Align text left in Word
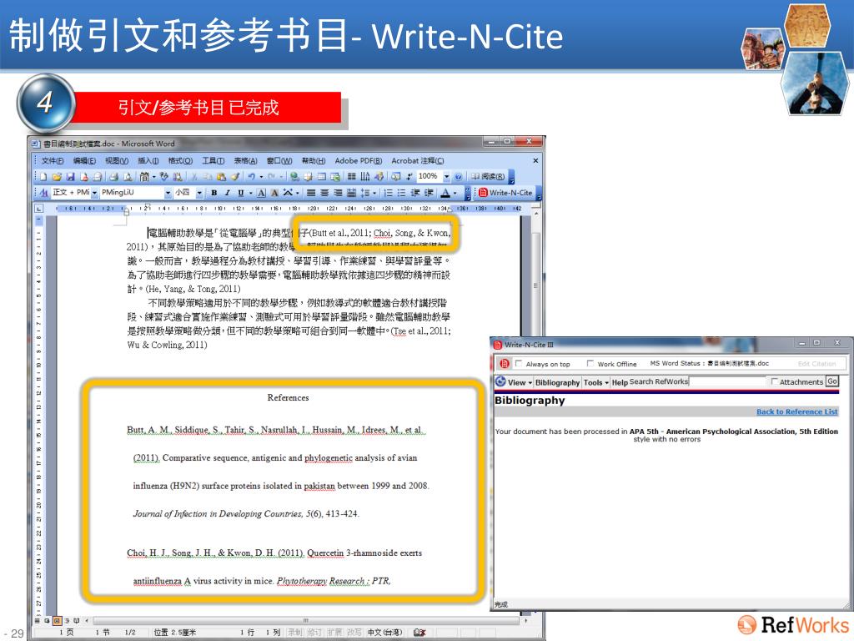The height and width of the screenshot is (641, 854). coord(311,193)
